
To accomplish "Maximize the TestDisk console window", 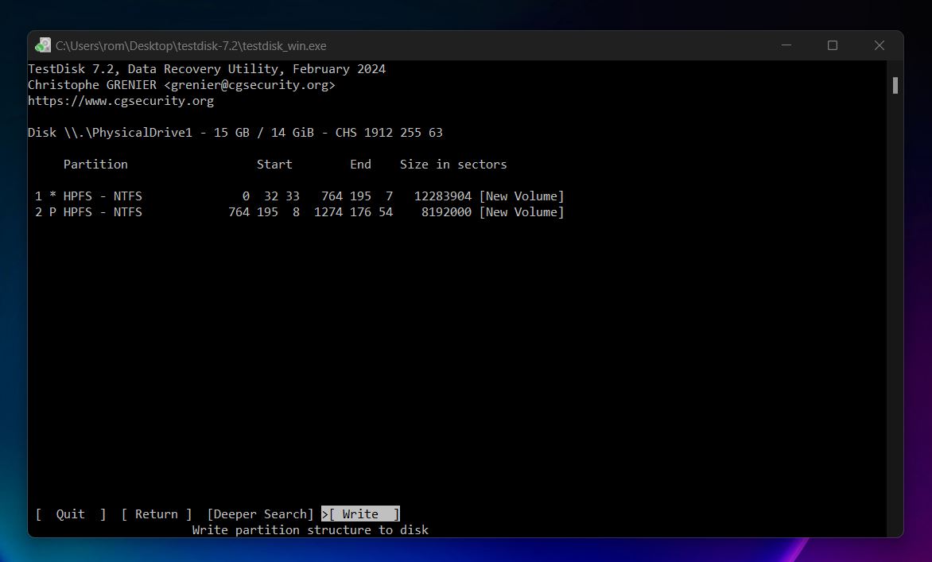I will coord(833,46).
